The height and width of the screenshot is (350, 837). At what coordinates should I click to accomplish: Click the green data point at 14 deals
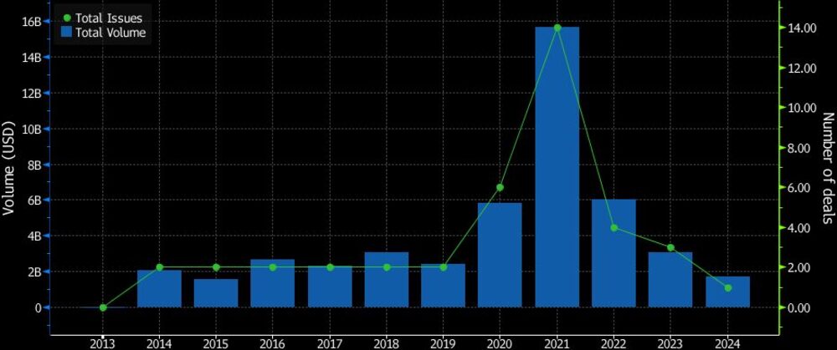(x=557, y=28)
